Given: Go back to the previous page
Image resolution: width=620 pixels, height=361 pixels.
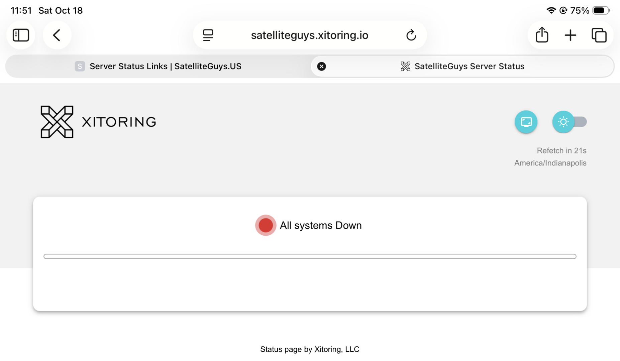Looking at the screenshot, I should (57, 35).
